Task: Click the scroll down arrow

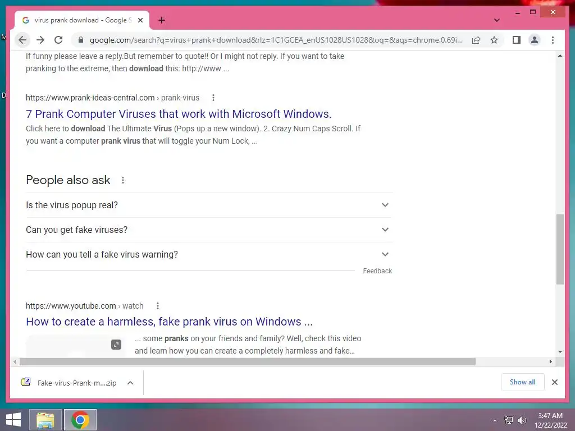Action: pos(560,352)
